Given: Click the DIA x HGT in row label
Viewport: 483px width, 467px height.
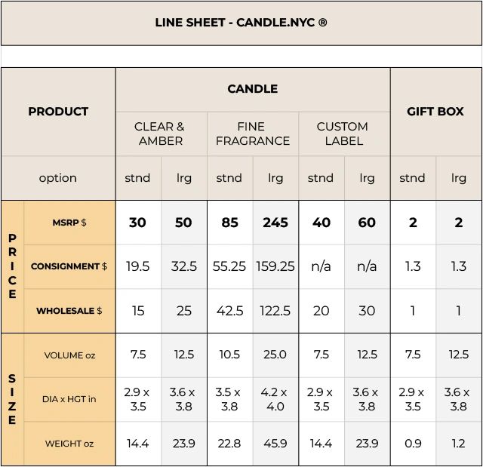Looking at the screenshot, I should (69, 399).
